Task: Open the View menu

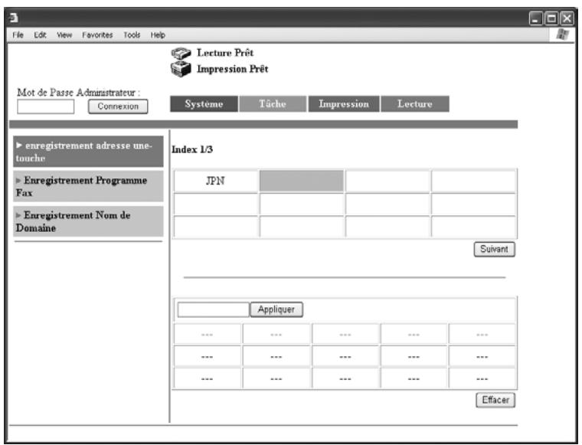Action: click(64, 35)
